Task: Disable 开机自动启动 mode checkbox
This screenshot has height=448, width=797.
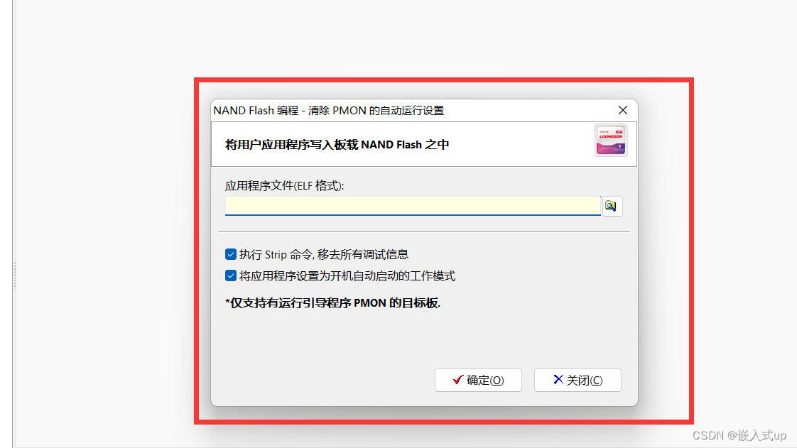Action: (x=231, y=275)
